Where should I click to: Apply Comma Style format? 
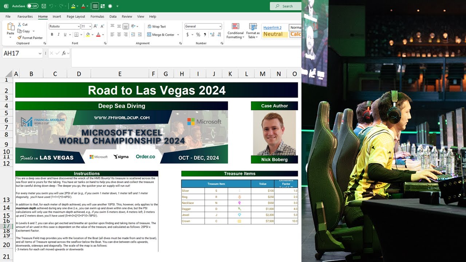click(205, 35)
